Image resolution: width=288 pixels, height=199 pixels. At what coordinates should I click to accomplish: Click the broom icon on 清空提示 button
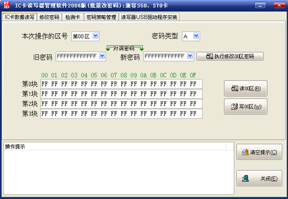coord(245,152)
